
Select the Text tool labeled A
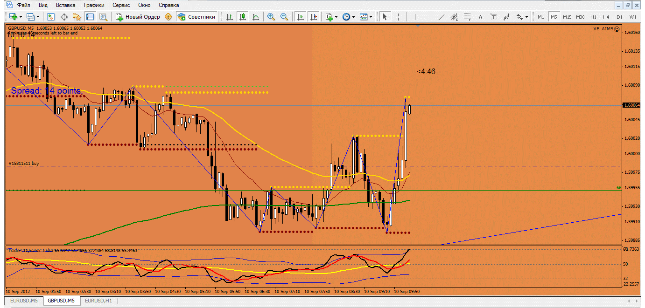(x=481, y=17)
